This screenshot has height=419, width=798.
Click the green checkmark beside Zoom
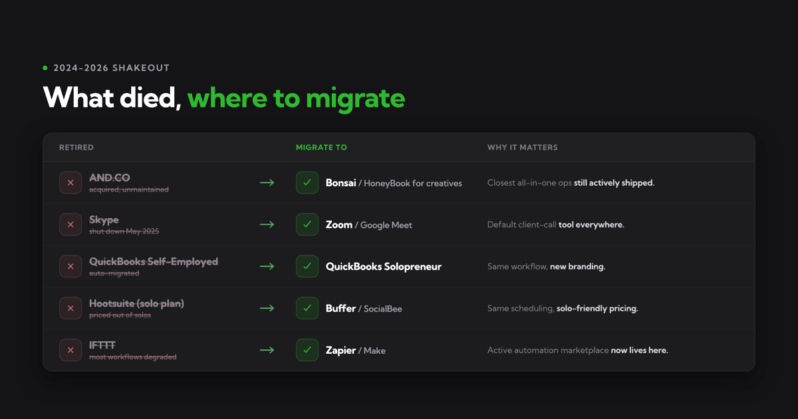point(307,224)
